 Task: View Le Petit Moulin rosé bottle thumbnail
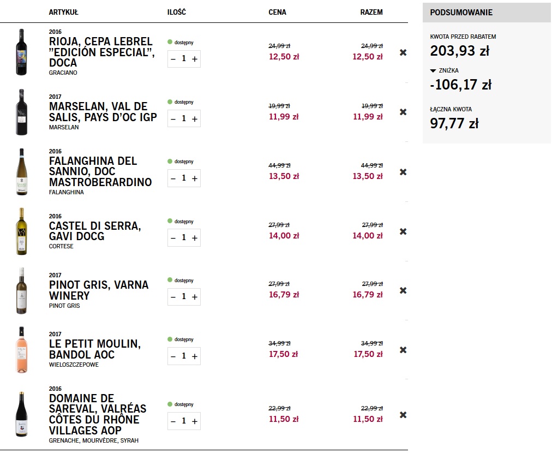click(21, 349)
